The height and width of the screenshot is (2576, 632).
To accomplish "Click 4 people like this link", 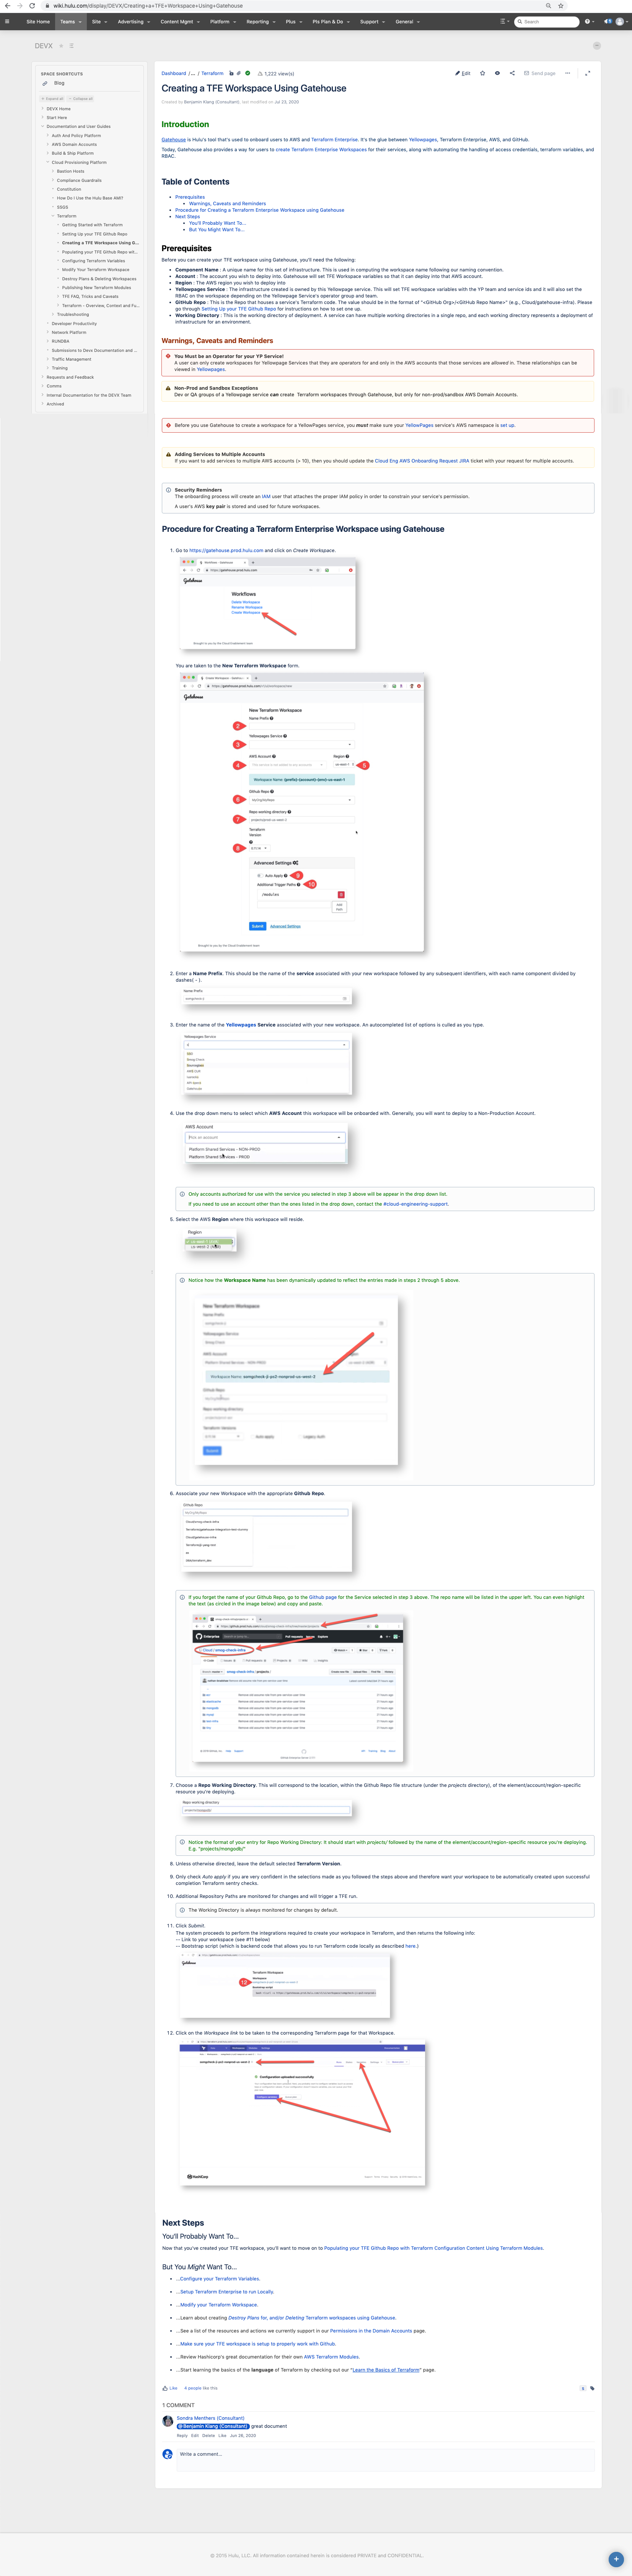I will [x=201, y=2388].
